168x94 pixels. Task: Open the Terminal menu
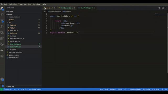point(36,4)
